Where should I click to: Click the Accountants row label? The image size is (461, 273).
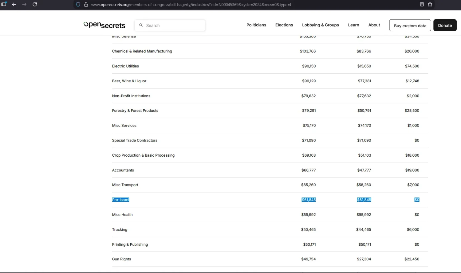point(123,170)
